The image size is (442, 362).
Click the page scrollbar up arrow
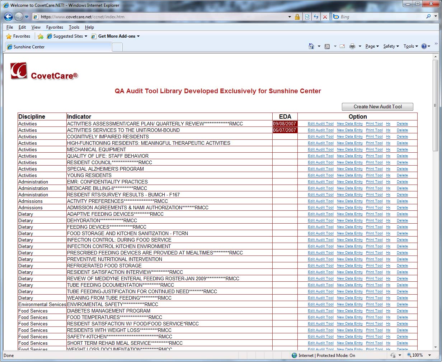[x=436, y=57]
